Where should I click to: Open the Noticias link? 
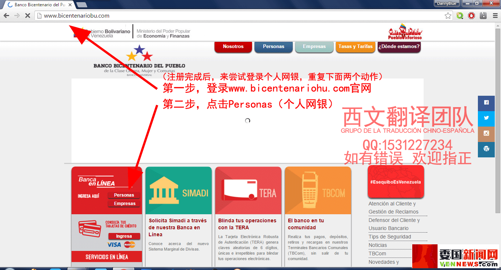tap(378, 245)
